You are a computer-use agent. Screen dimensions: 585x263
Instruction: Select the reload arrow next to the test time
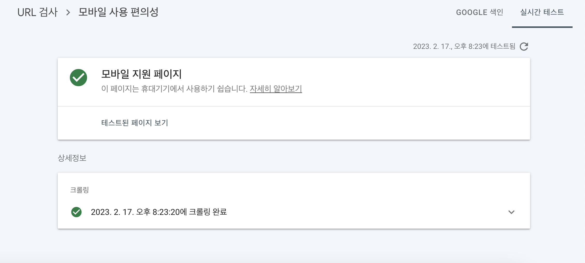(x=524, y=46)
